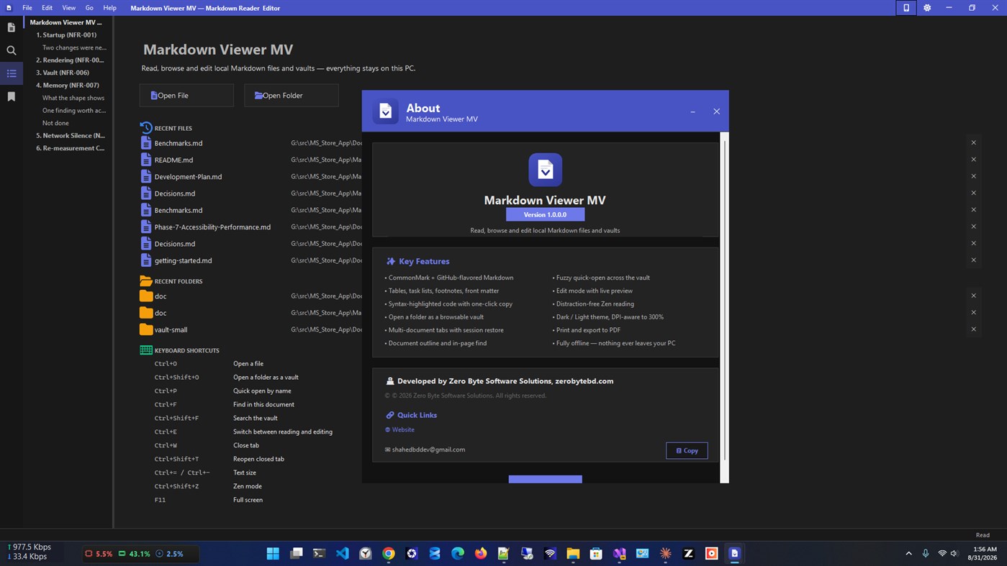This screenshot has height=566, width=1007.
Task: Open Settings via the gear icon
Action: point(927,8)
